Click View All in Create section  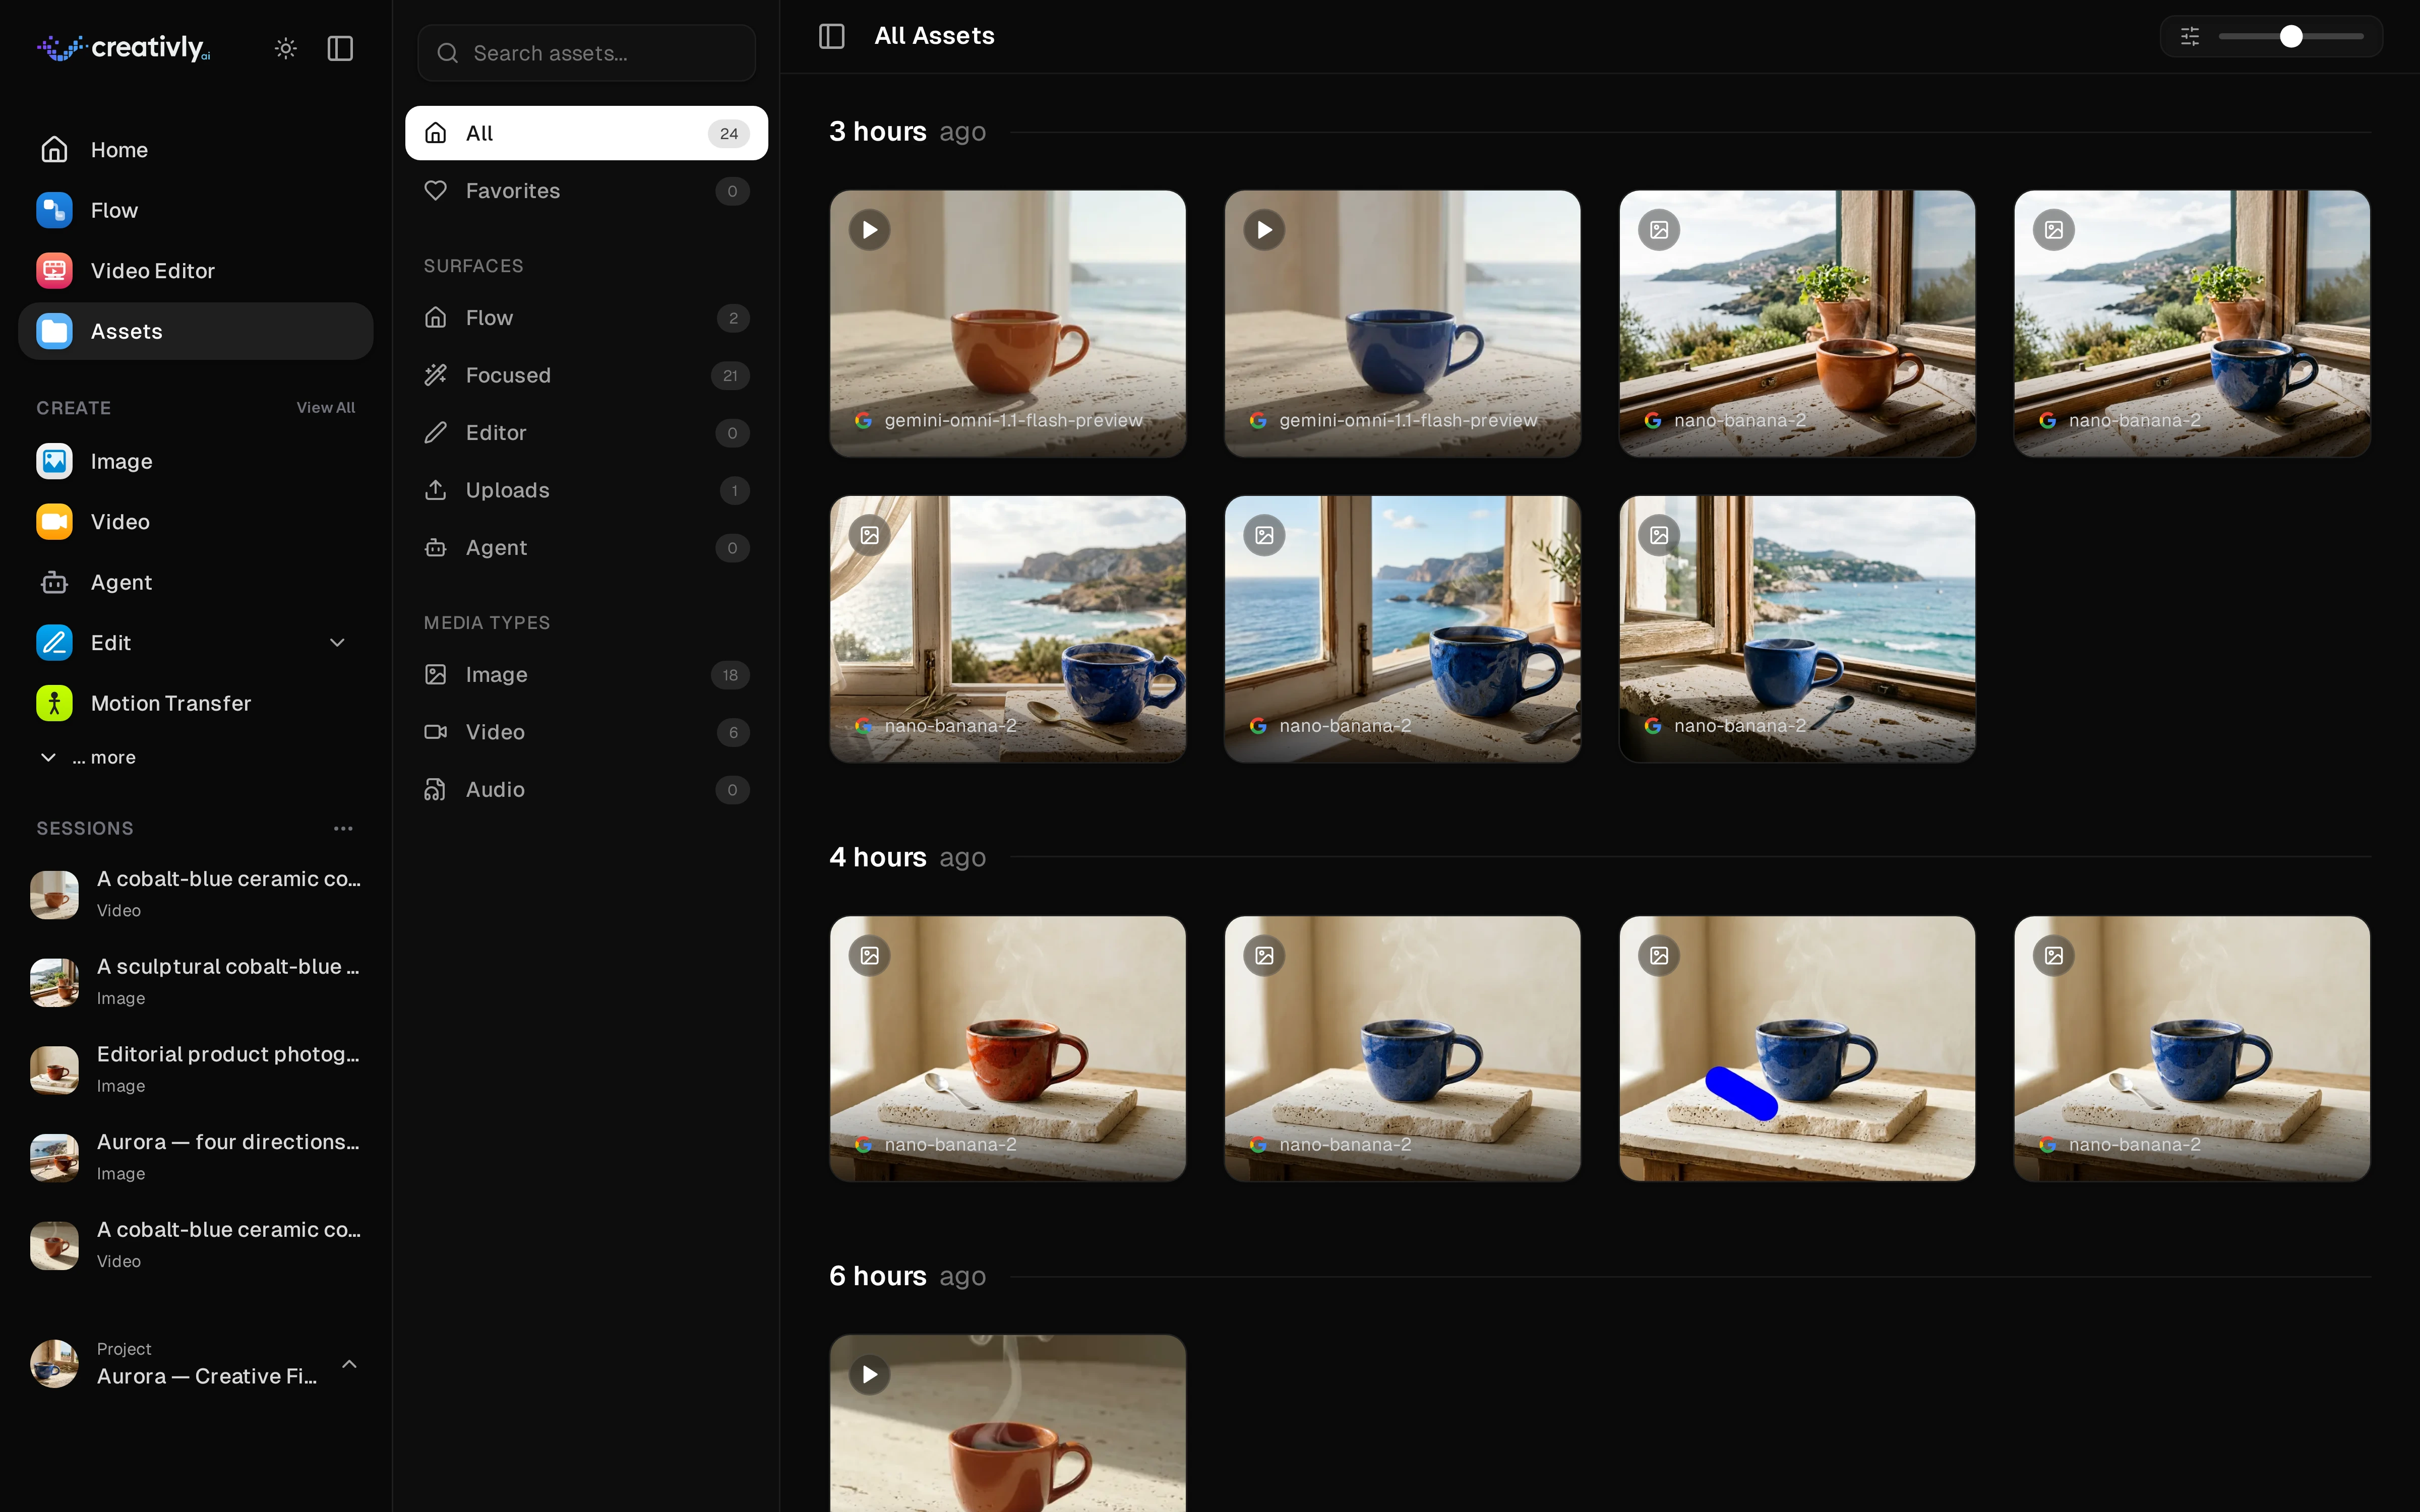tap(326, 408)
